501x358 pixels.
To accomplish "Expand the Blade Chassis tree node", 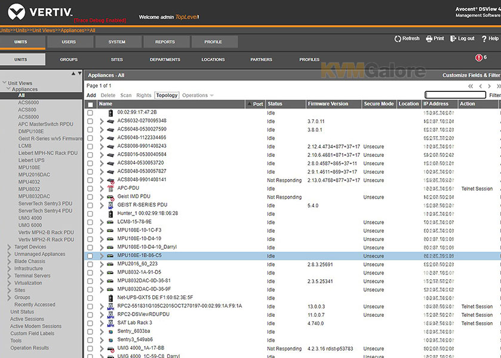I will click(10, 261).
